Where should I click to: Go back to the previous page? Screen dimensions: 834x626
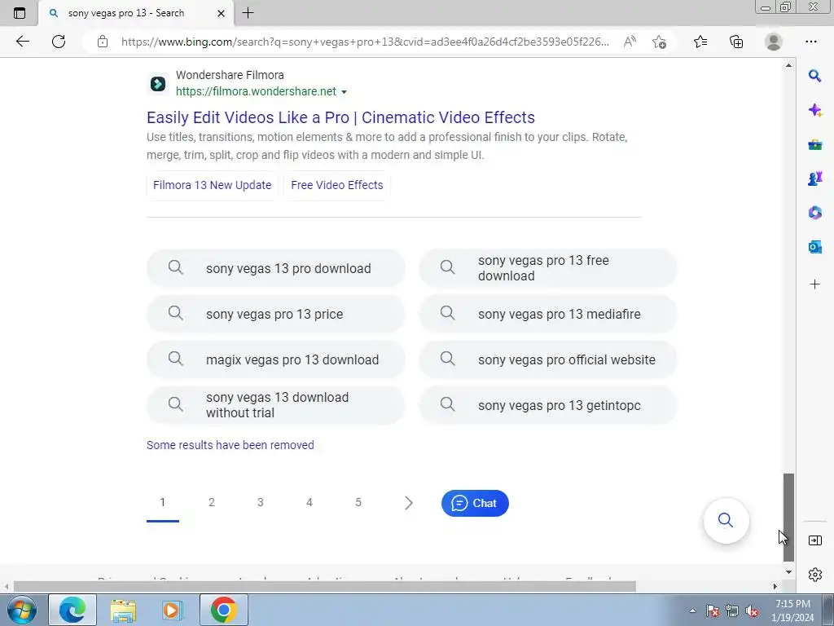point(23,42)
